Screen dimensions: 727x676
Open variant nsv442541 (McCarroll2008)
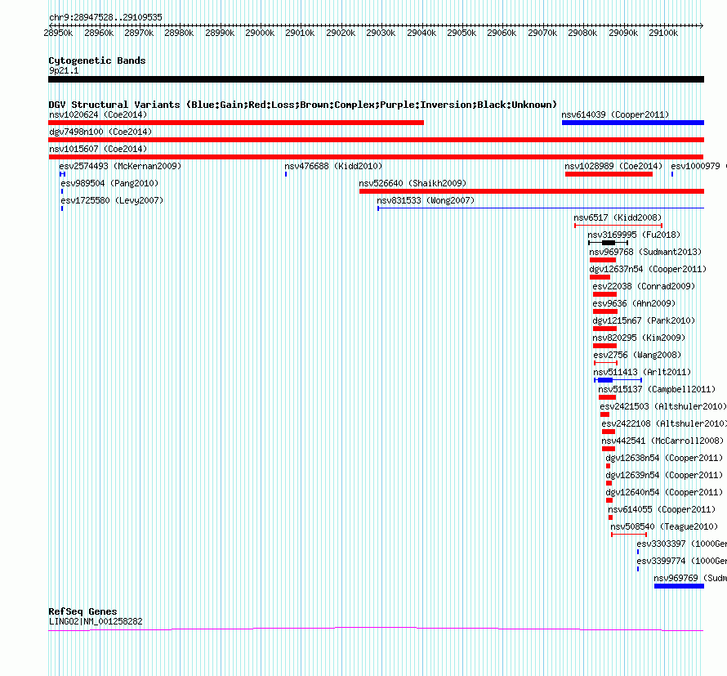tap(662, 441)
